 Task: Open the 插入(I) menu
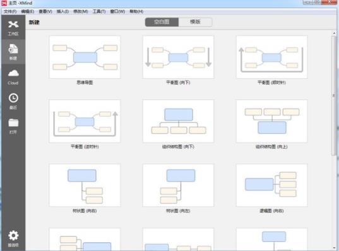click(x=62, y=11)
